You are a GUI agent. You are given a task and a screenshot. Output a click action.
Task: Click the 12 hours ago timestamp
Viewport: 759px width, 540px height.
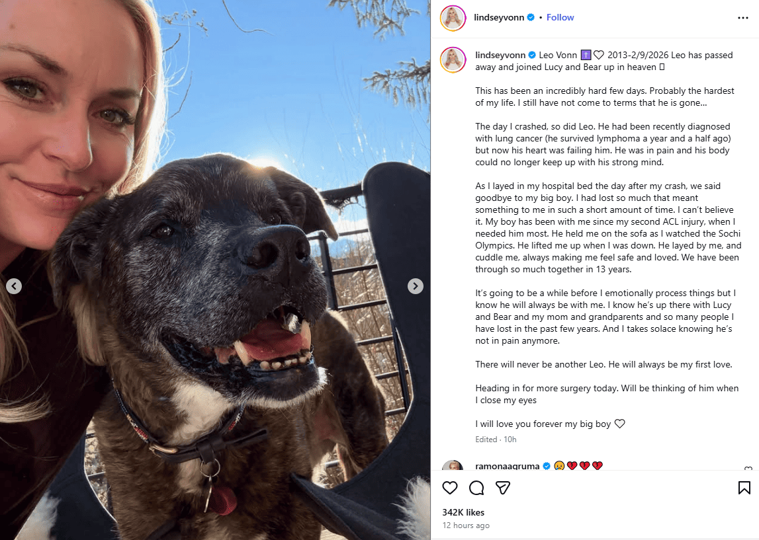[x=466, y=525]
